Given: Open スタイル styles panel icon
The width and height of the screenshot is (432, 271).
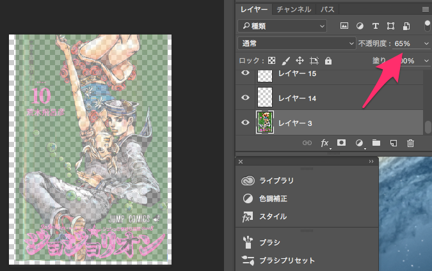Looking at the screenshot, I should (x=248, y=217).
